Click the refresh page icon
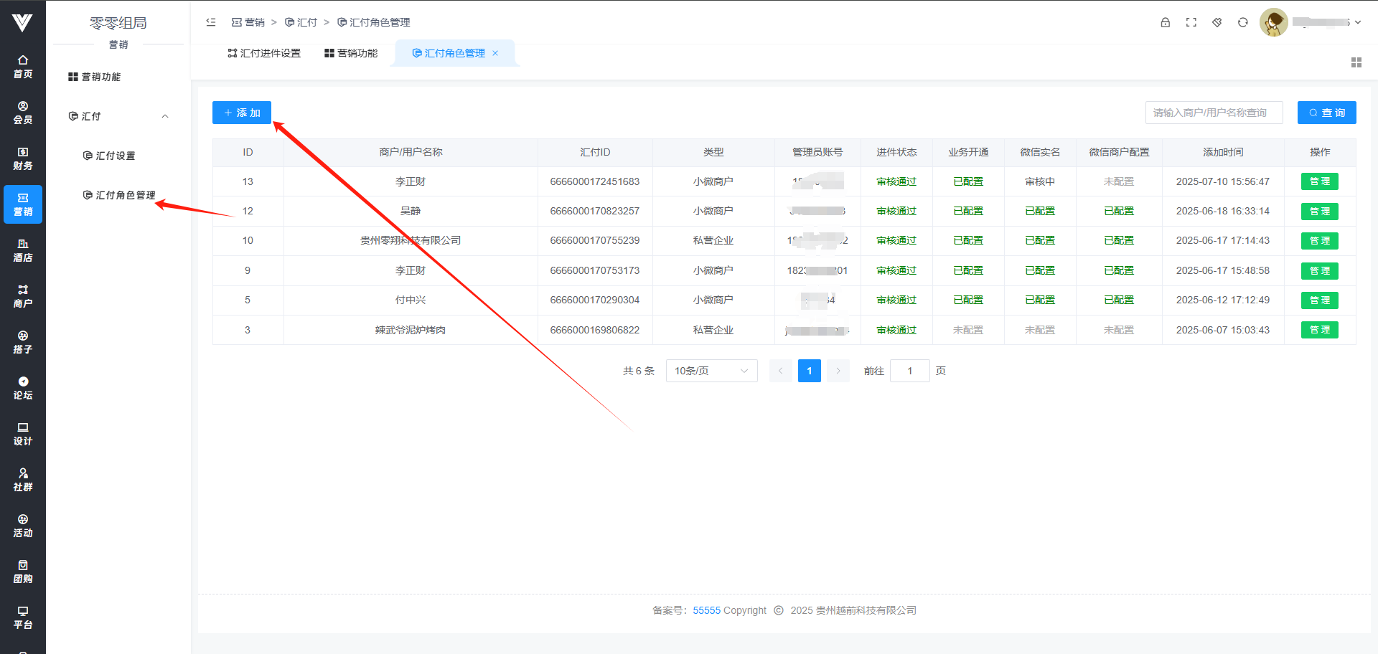 pos(1242,22)
